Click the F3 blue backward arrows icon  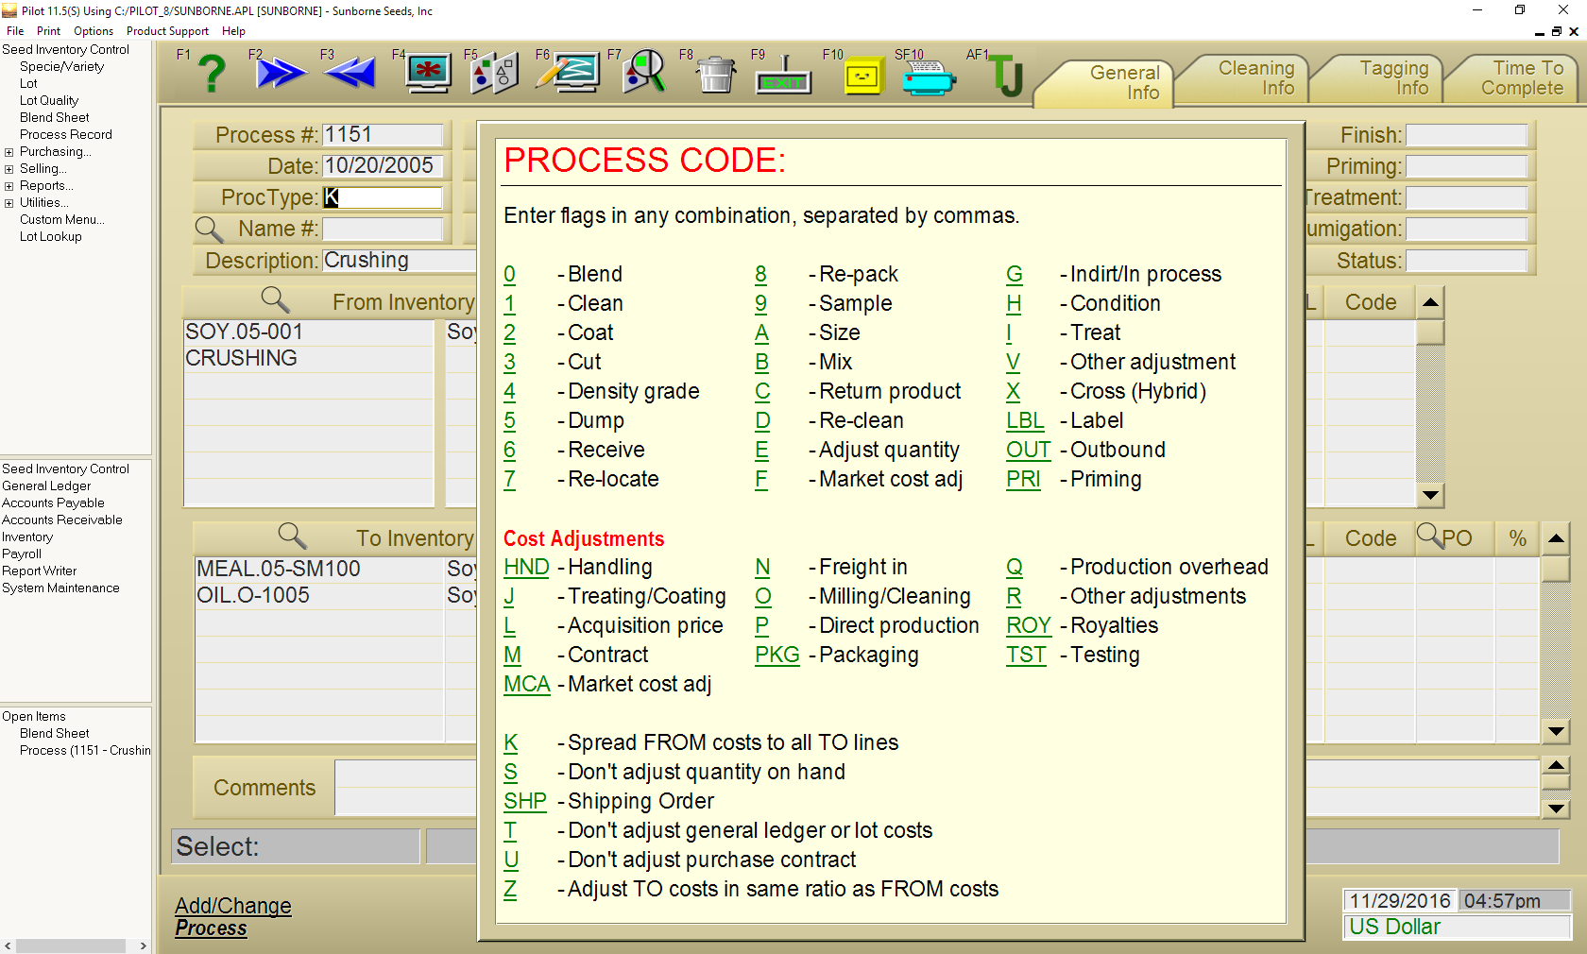tap(350, 74)
